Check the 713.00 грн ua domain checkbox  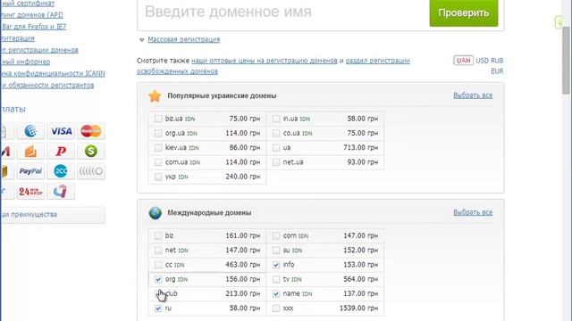[x=276, y=148]
